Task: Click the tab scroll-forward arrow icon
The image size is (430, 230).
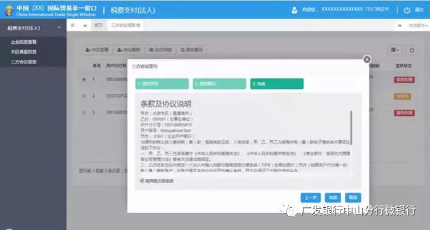Action: click(400, 25)
